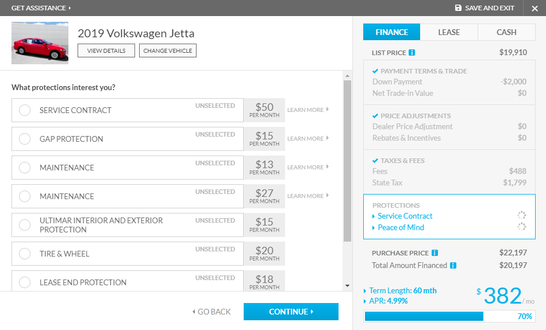Expand Learn More for Service Contract

point(308,110)
